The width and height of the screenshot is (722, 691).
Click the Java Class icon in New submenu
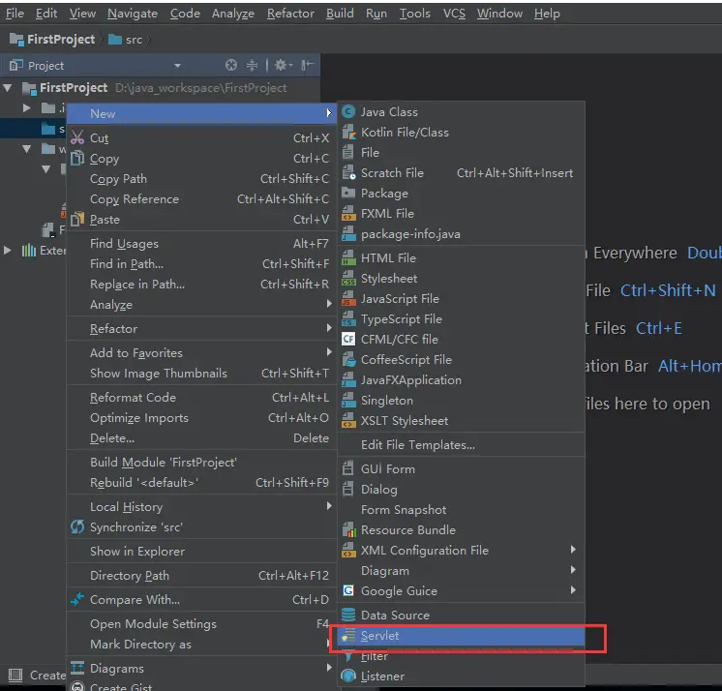click(x=348, y=112)
